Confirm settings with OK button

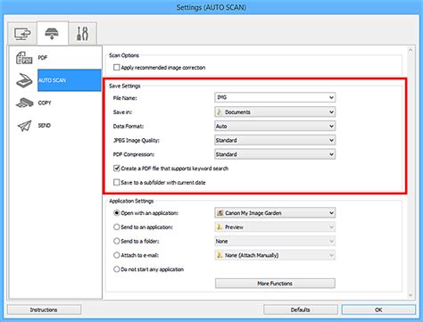point(378,310)
